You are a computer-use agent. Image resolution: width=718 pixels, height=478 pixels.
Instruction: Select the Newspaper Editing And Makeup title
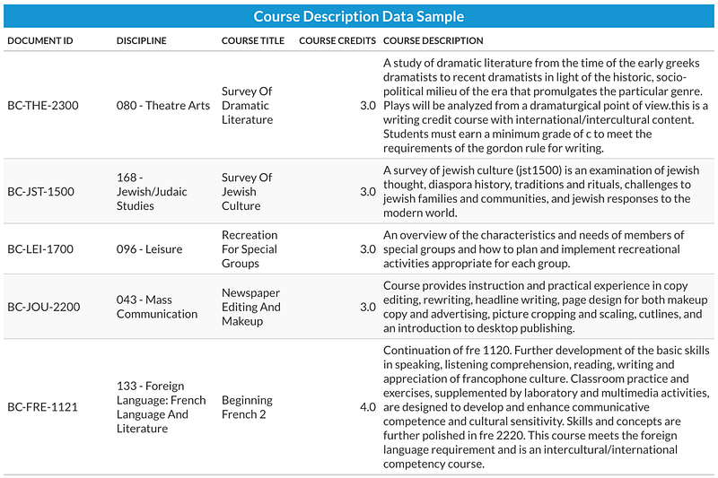[251, 307]
